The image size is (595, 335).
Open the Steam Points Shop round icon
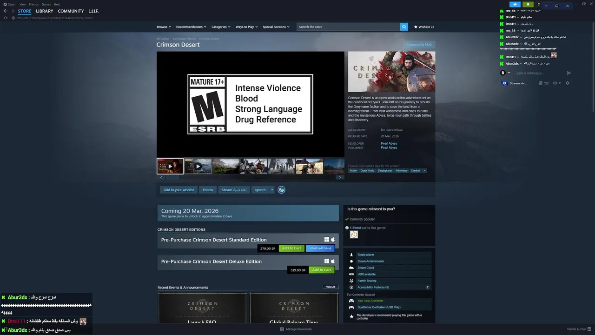pos(281,190)
